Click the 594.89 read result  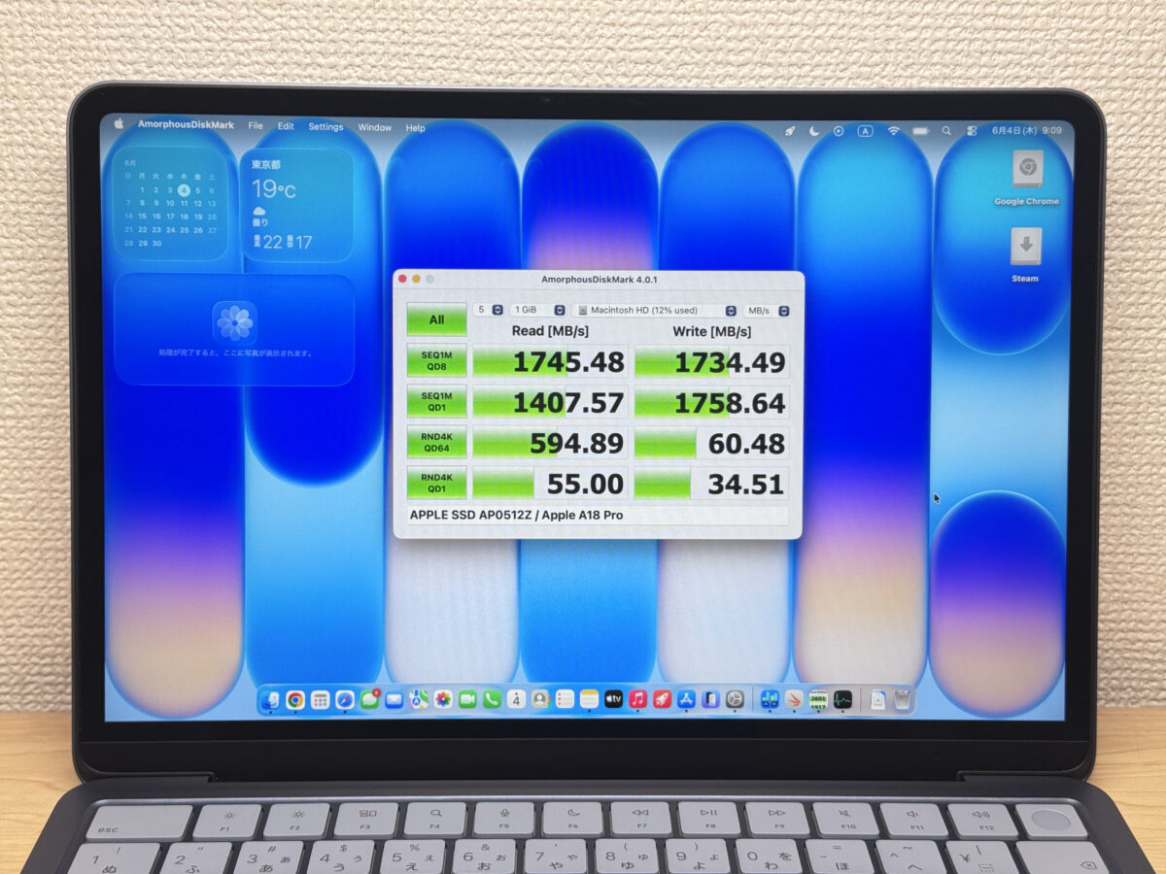point(549,443)
